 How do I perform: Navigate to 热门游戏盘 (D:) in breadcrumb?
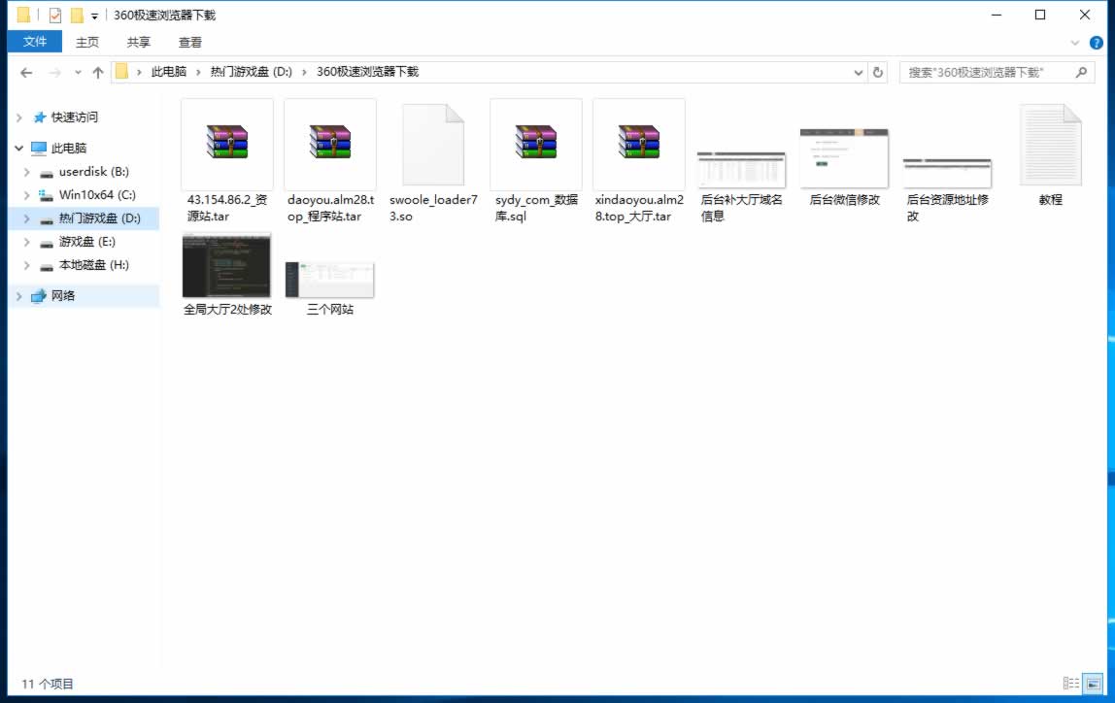(x=251, y=72)
